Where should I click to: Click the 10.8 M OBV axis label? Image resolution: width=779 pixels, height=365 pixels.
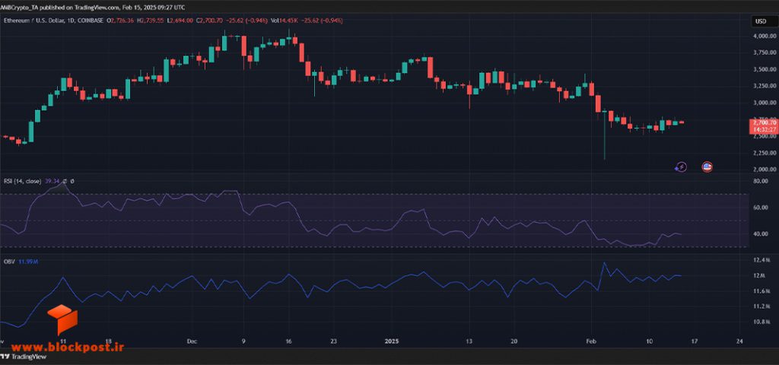pyautogui.click(x=762, y=322)
